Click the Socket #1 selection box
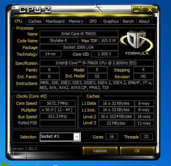 point(60,137)
